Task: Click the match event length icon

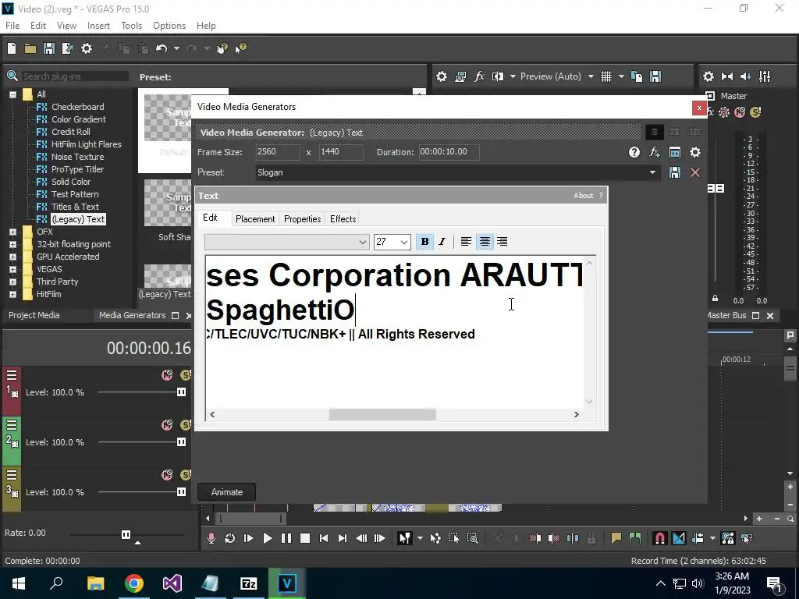Action: click(675, 152)
